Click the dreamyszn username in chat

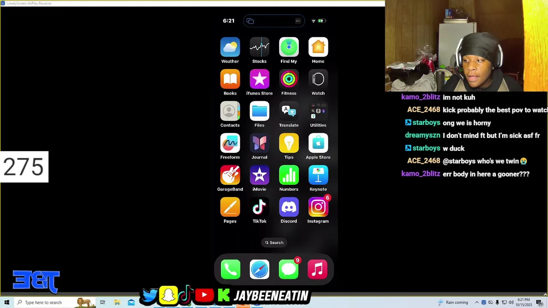tap(423, 135)
